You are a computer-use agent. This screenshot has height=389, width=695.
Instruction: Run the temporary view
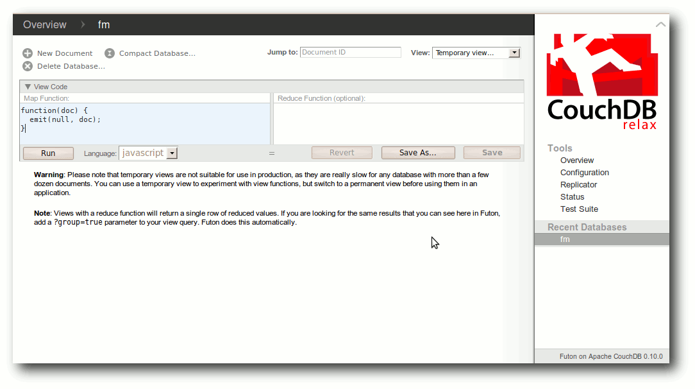tap(48, 153)
